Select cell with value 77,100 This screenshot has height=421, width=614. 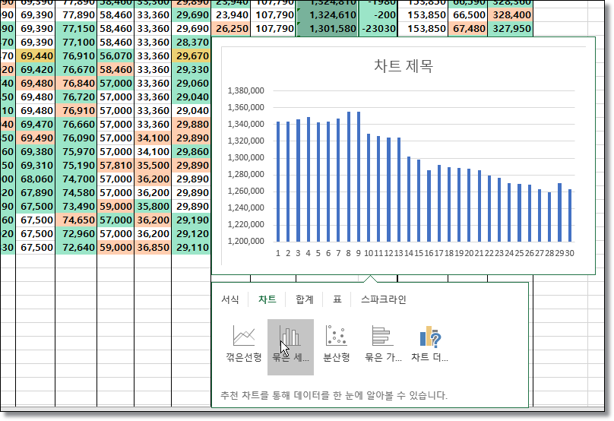[x=76, y=43]
